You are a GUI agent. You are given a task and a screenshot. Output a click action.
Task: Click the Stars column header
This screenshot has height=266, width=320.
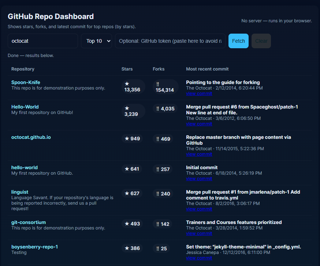coord(127,69)
